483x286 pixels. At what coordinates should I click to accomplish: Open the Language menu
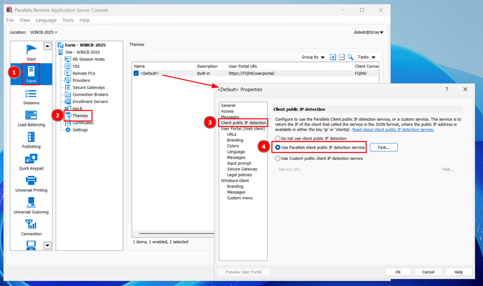click(46, 20)
